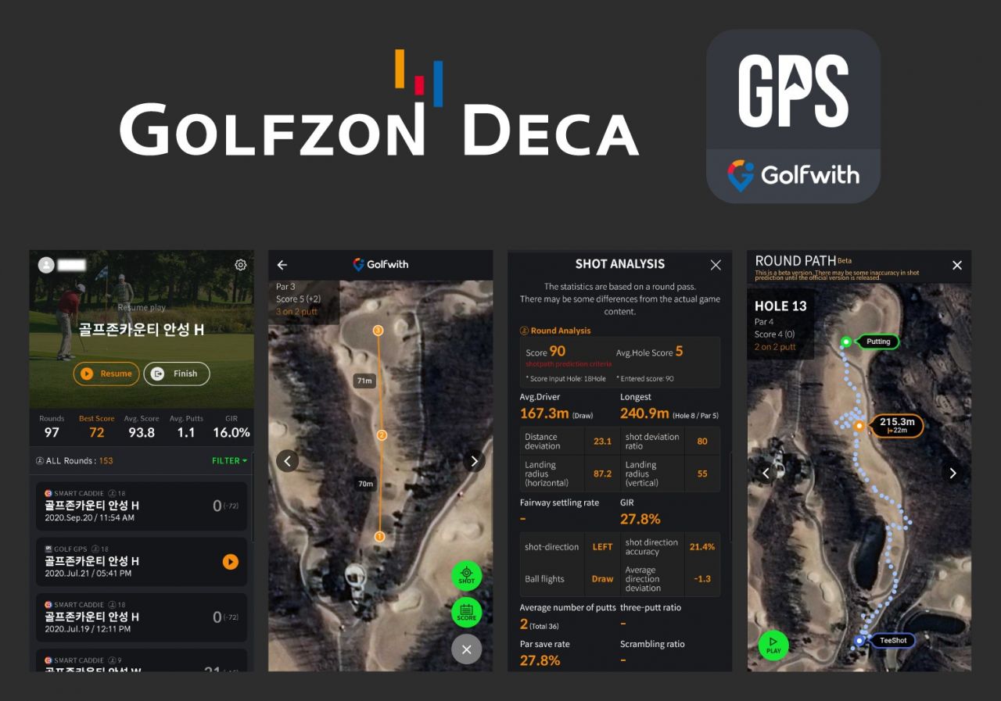Select shot marker 2 on map

pyautogui.click(x=382, y=435)
